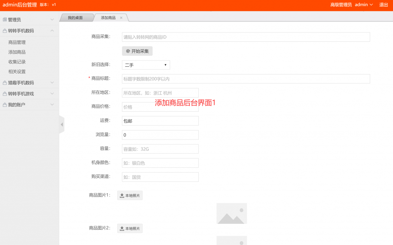Collapse the 转转手机数码 menu chevron
This screenshot has height=245, width=393.
pyautogui.click(x=52, y=31)
